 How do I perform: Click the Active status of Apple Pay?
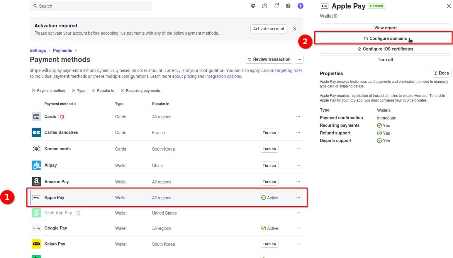point(269,198)
